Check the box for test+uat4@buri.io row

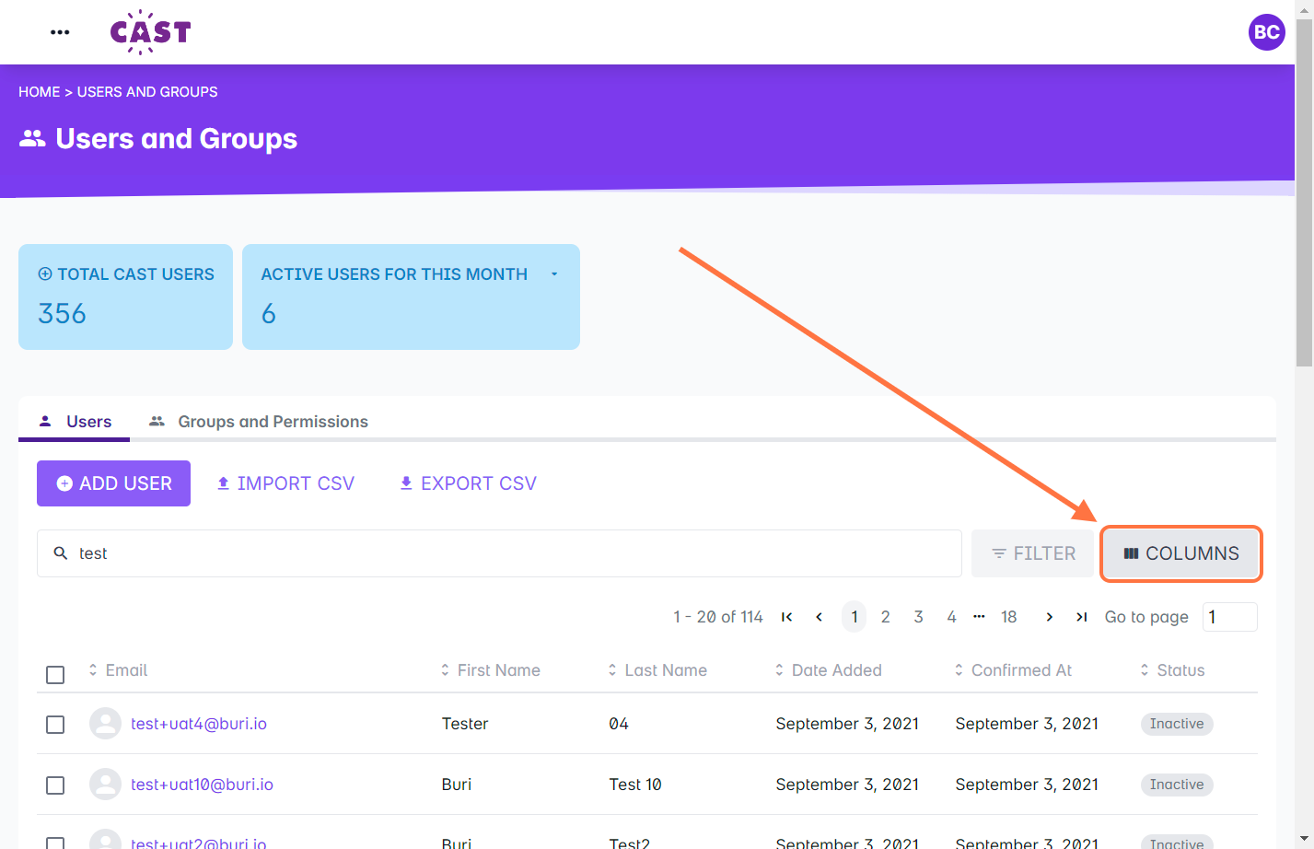click(55, 725)
